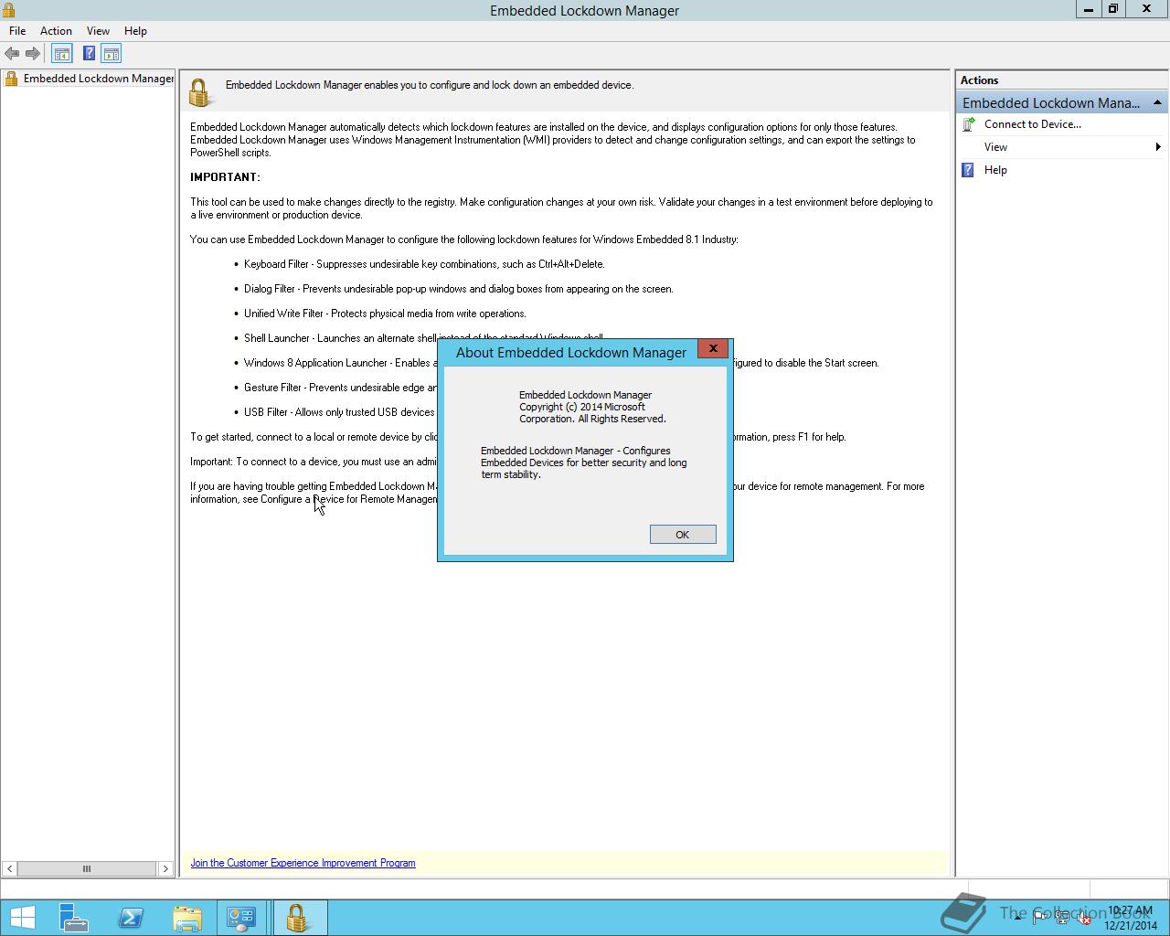
Task: Click the Connect to Device icon
Action: 969,124
